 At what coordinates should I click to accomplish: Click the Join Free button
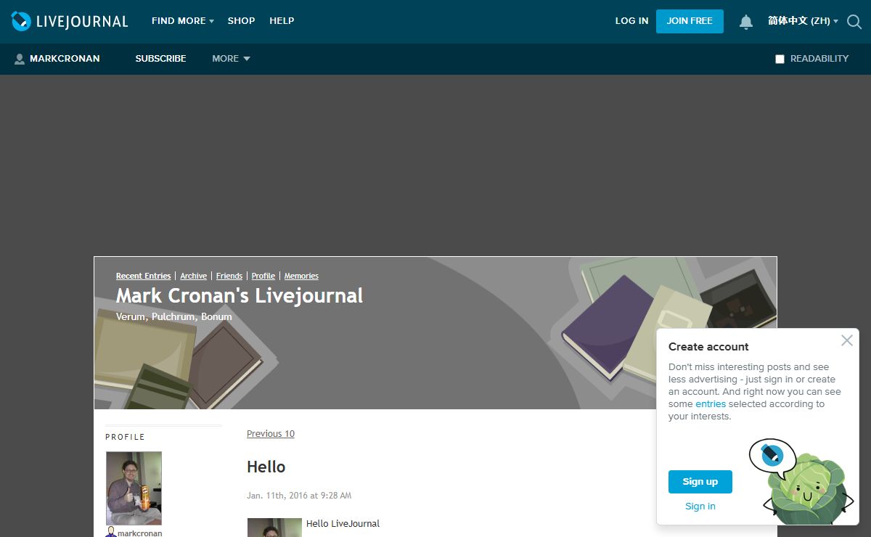point(690,21)
